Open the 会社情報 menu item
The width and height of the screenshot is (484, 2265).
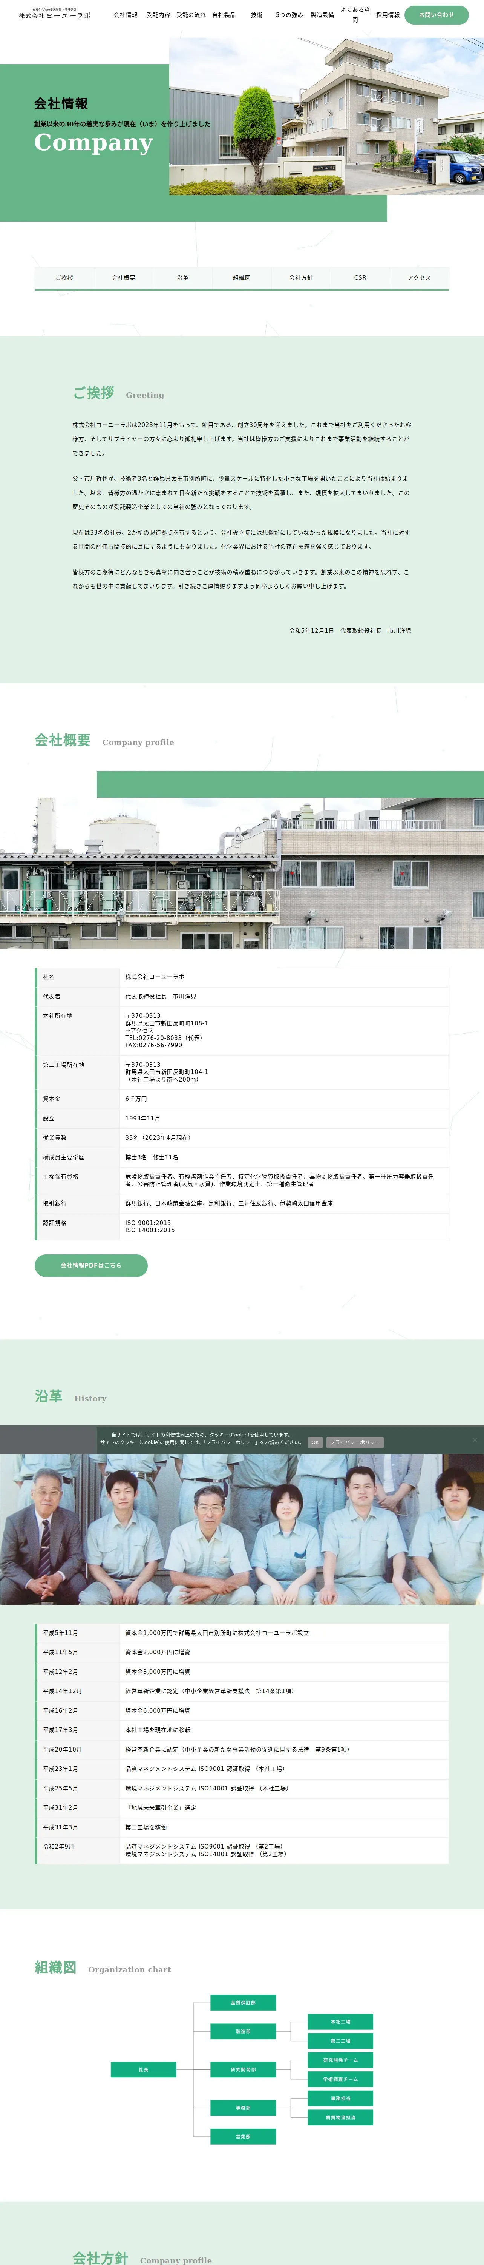pos(126,15)
